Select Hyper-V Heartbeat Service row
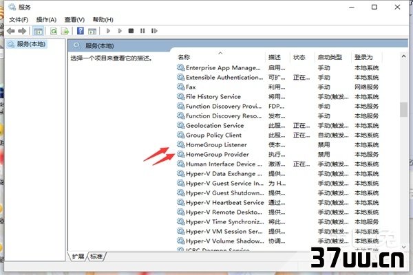 tap(278, 203)
